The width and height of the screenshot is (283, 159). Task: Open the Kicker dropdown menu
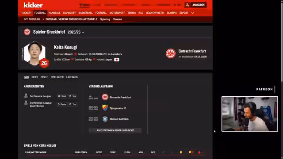tap(27, 13)
